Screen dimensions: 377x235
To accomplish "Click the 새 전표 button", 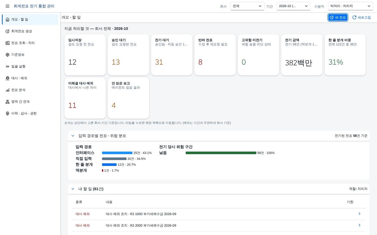I will point(338,18).
